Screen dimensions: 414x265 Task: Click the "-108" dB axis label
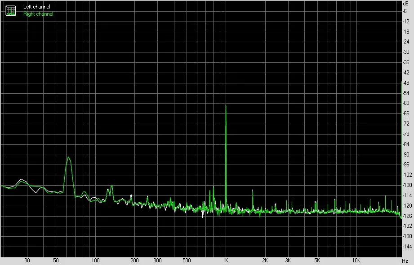coord(407,185)
